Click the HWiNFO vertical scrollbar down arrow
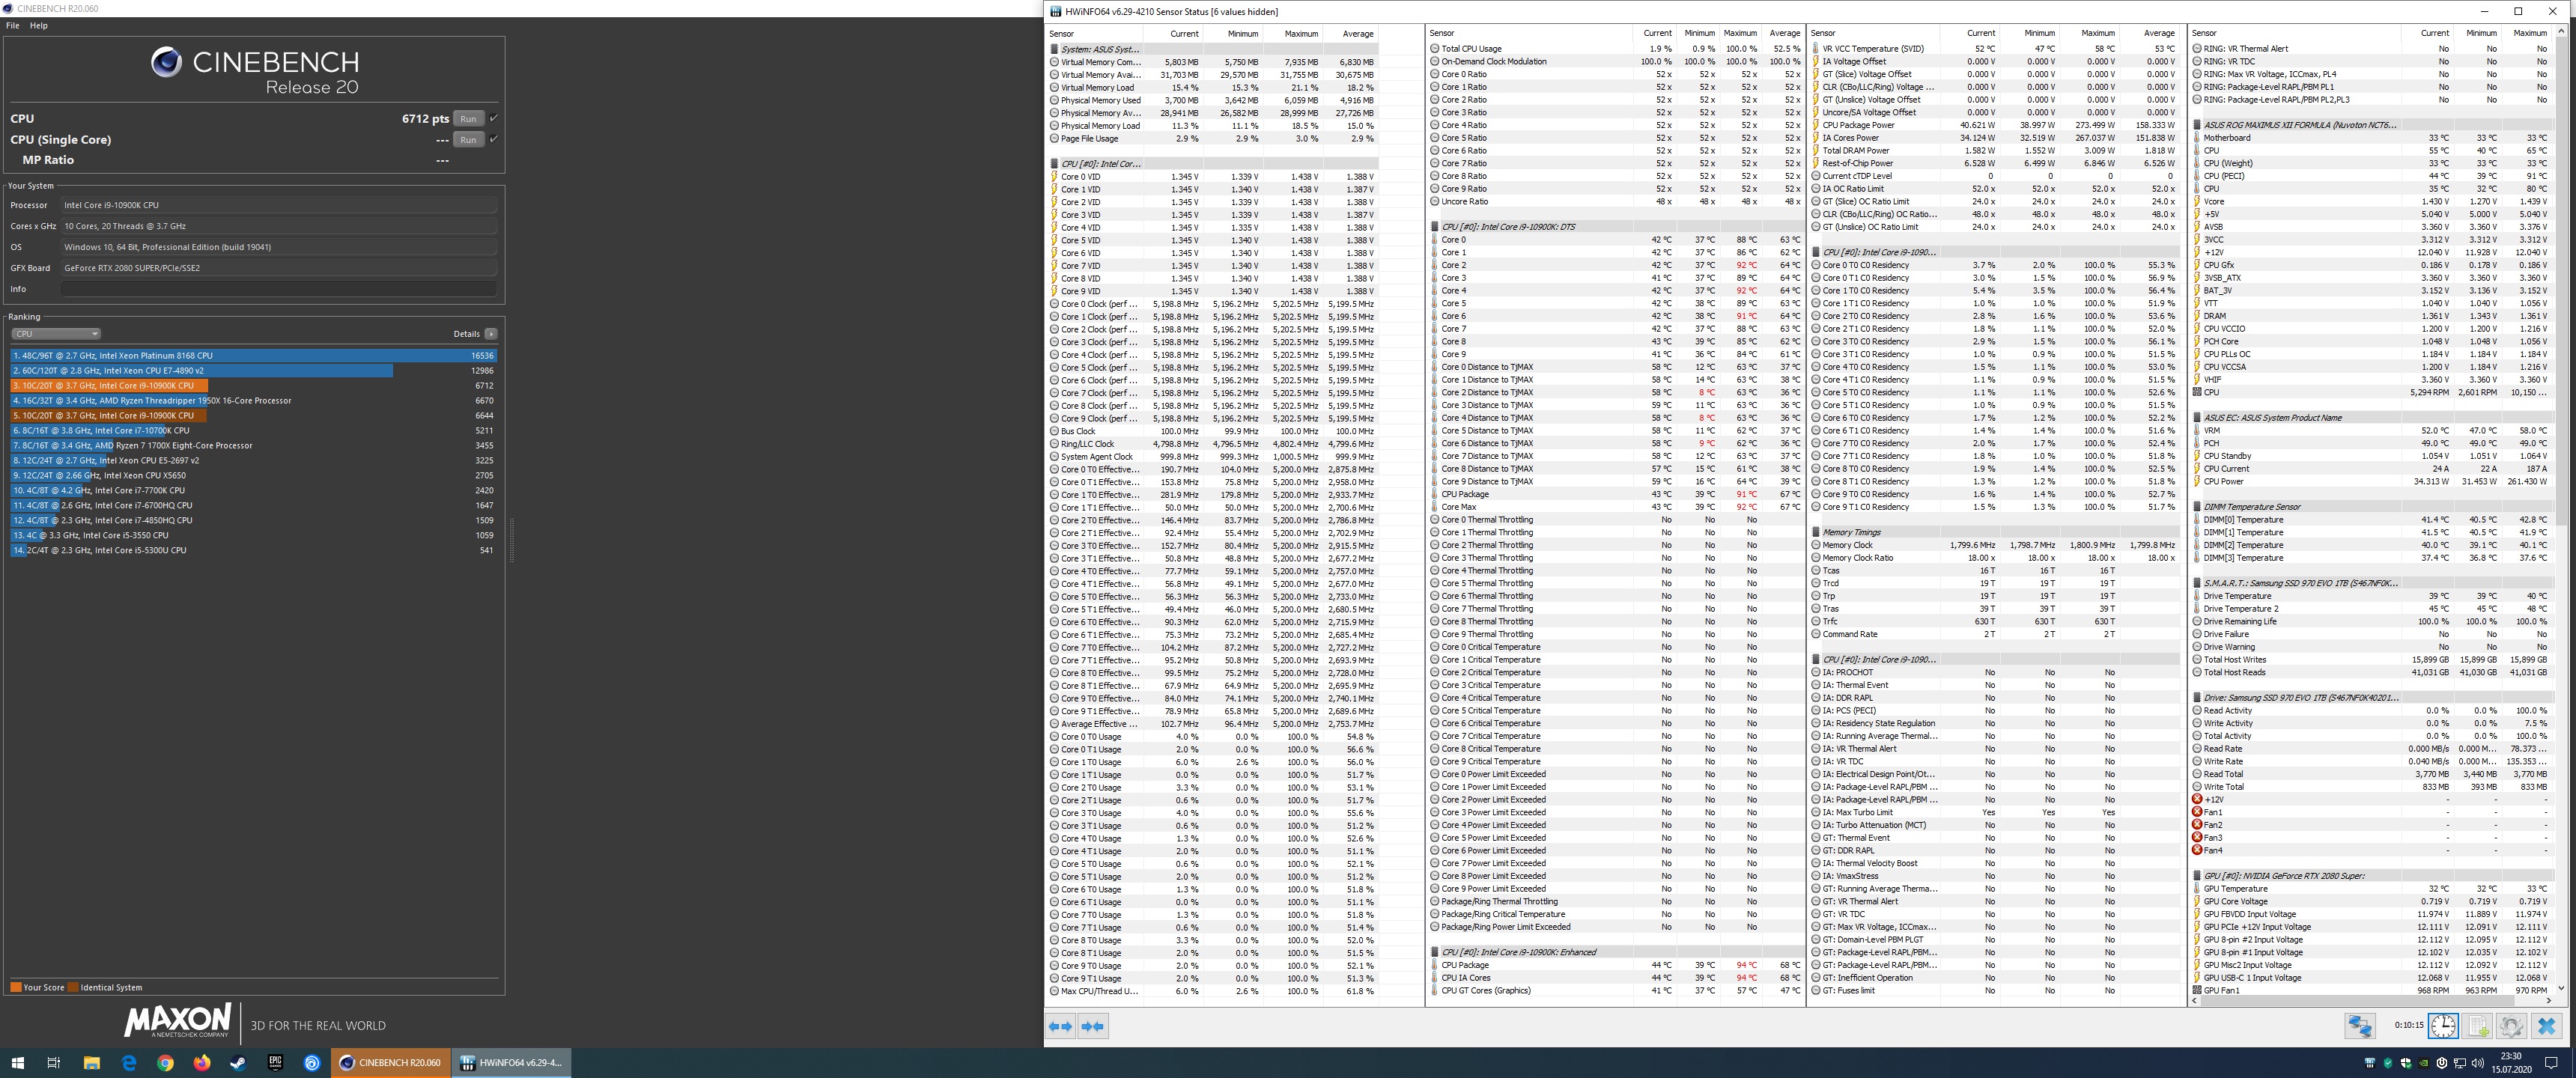Screen dimensions: 2576x1078 point(2560,988)
